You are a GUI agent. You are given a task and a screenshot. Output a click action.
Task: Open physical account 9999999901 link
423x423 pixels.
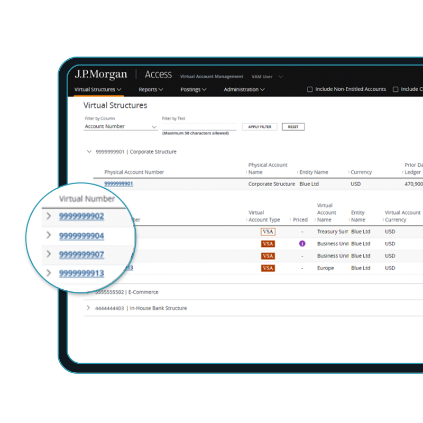pos(118,184)
